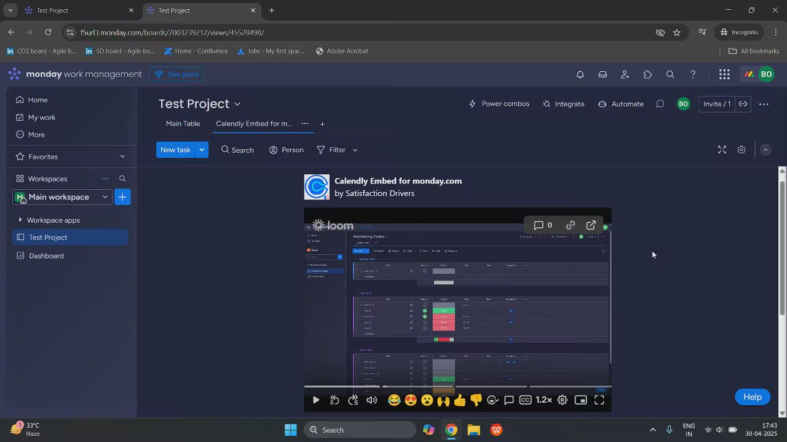Open the Filter panel
787x442 pixels.
point(331,150)
